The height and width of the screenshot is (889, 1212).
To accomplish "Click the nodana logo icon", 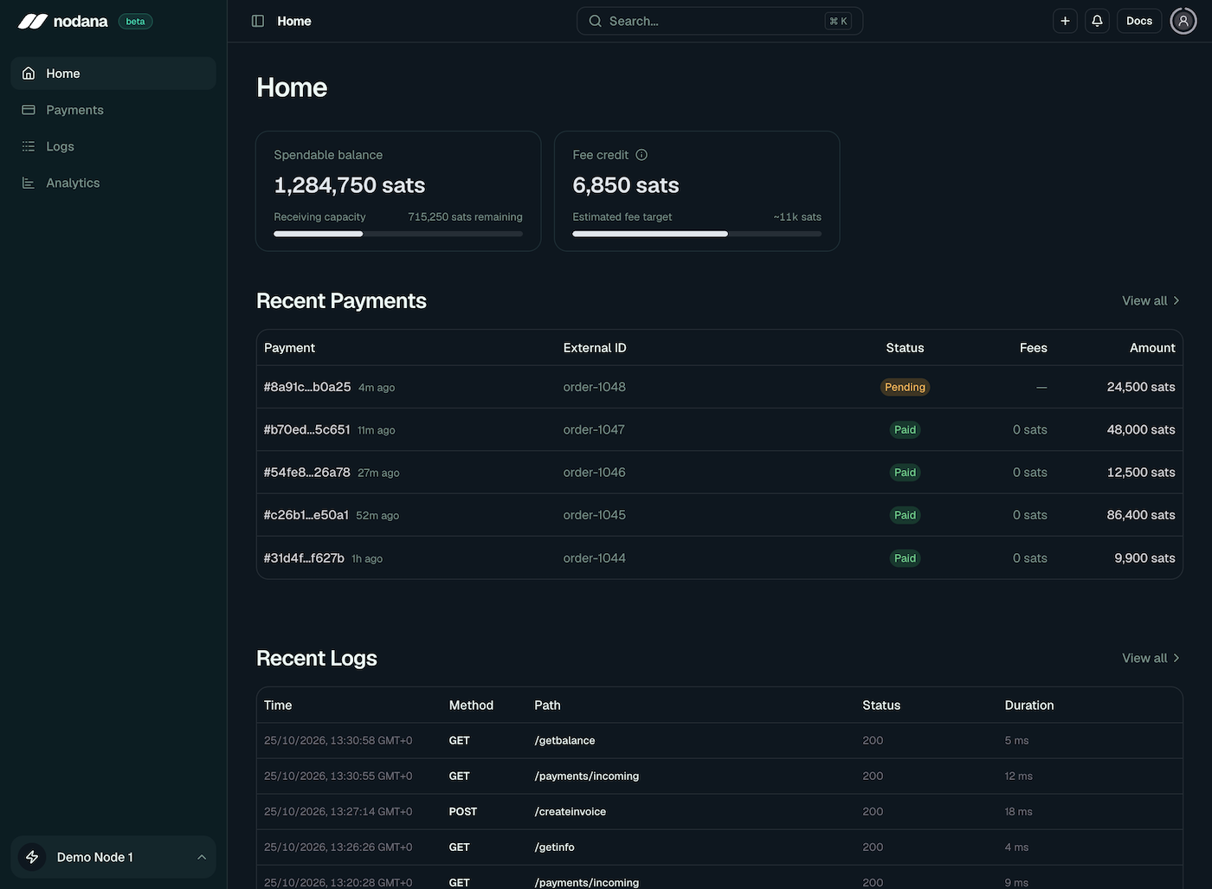I will (33, 21).
